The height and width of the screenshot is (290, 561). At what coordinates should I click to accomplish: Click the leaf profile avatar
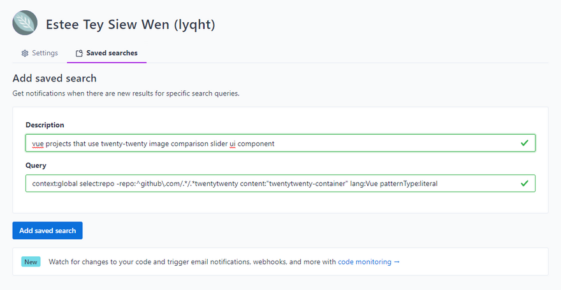(25, 24)
